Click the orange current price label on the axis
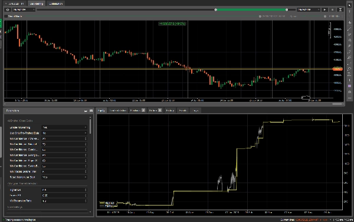The image size is (354, 222). point(337,69)
